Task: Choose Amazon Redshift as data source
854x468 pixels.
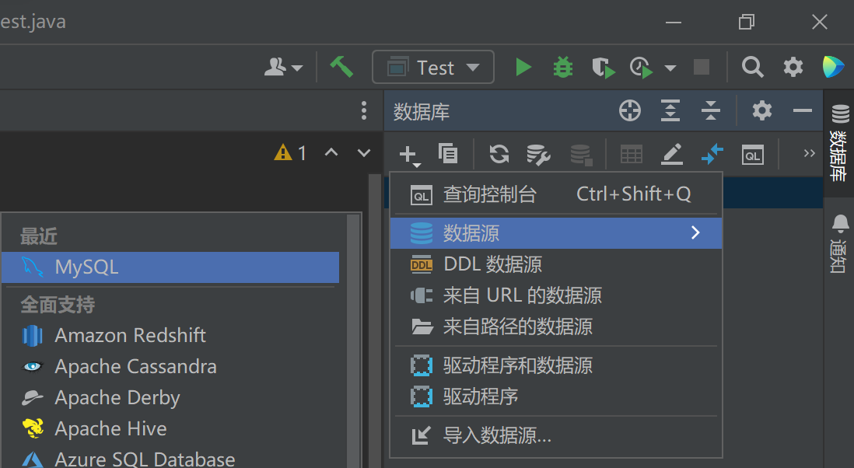Action: click(x=130, y=336)
